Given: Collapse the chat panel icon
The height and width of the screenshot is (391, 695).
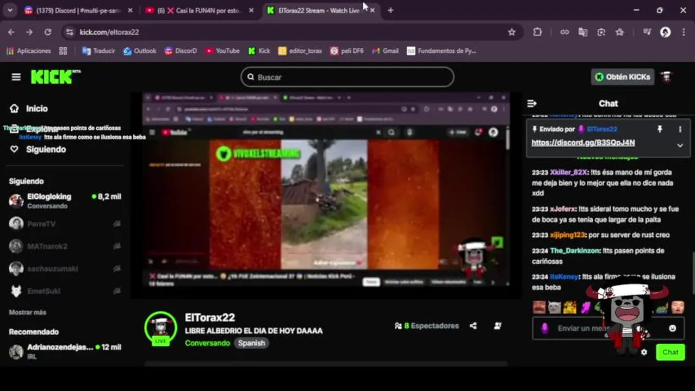Looking at the screenshot, I should (532, 103).
